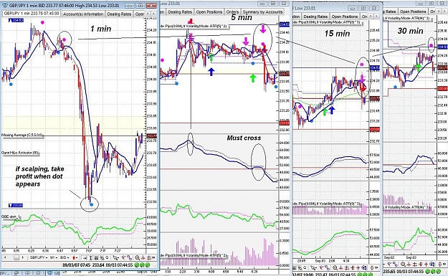Viewport: 448px width, 276px height.
Task: Click the small magnifier icon in 1 min toolbar
Action: pos(107,257)
